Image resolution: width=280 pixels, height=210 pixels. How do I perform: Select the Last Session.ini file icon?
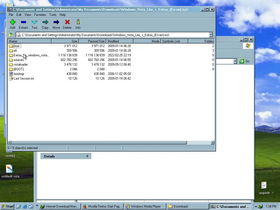(x=11, y=78)
